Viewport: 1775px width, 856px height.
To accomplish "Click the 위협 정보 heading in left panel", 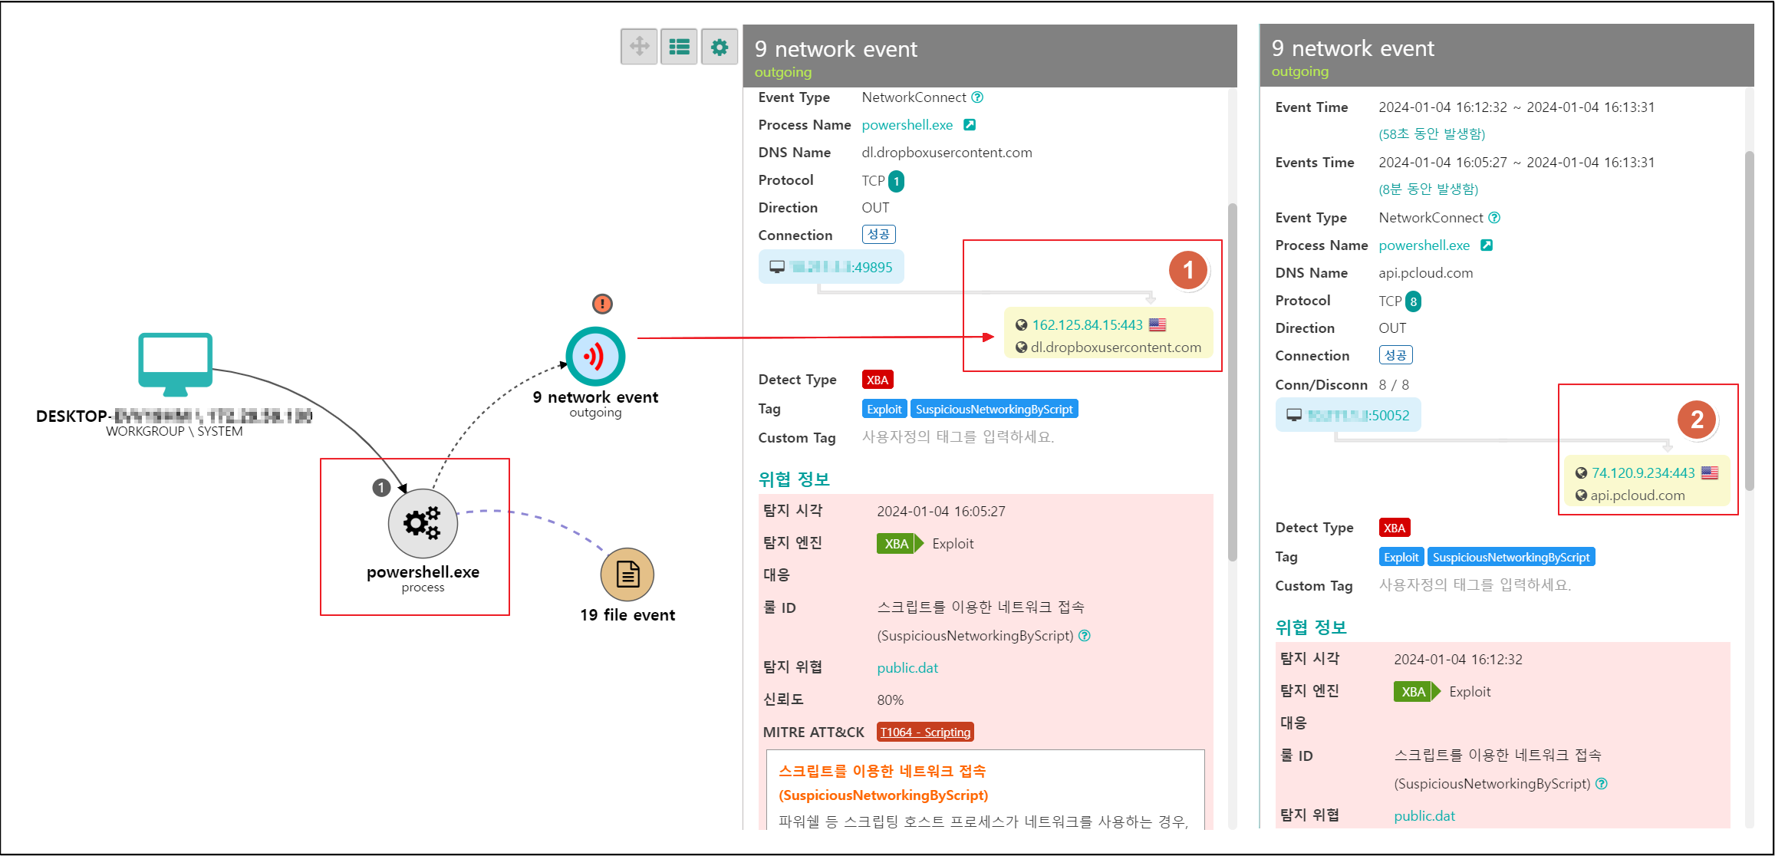I will (x=794, y=479).
